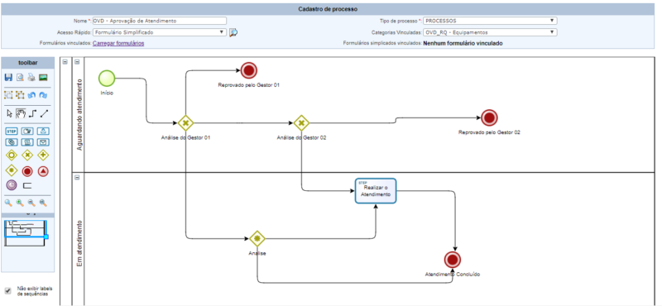This screenshot has height=306, width=662.
Task: Select the Realizar o Atendimento step box
Action: click(376, 191)
